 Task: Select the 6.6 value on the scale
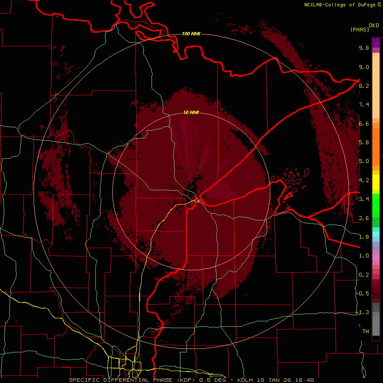(364, 123)
